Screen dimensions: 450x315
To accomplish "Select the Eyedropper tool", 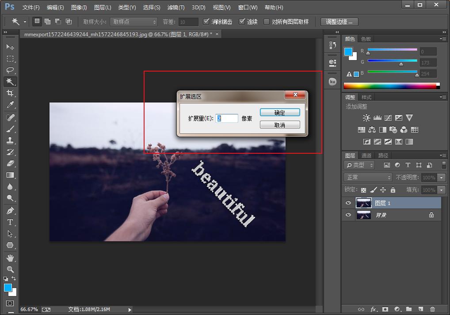I will (x=10, y=105).
